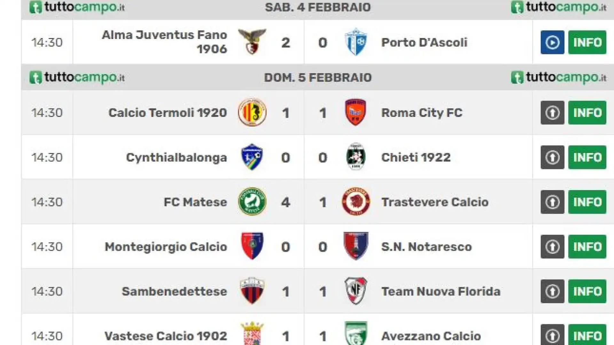Click the Trastevere Calcio crest

[356, 201]
